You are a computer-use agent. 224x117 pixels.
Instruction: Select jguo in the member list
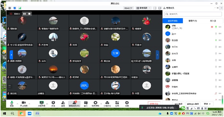[193, 34]
